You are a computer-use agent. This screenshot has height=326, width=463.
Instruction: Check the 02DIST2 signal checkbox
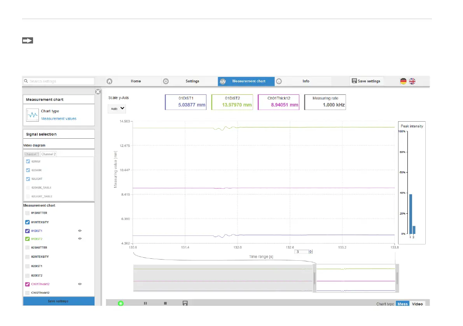[x=28, y=275]
